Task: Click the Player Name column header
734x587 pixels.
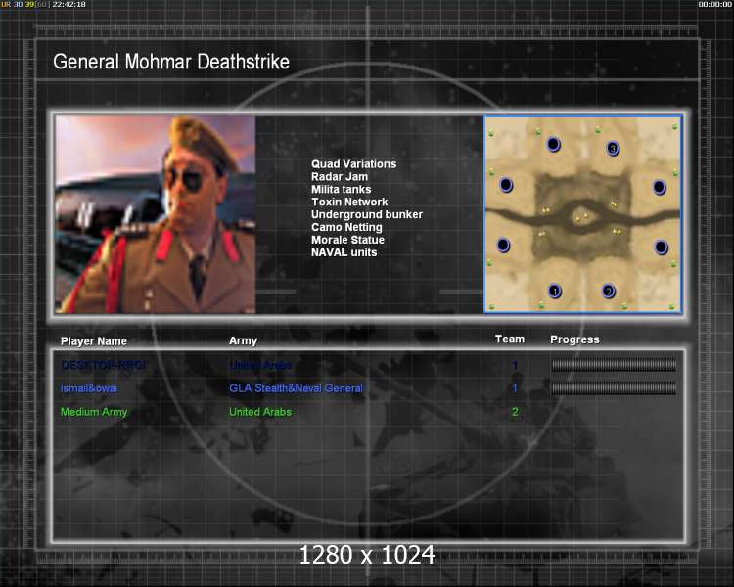Action: click(x=94, y=341)
